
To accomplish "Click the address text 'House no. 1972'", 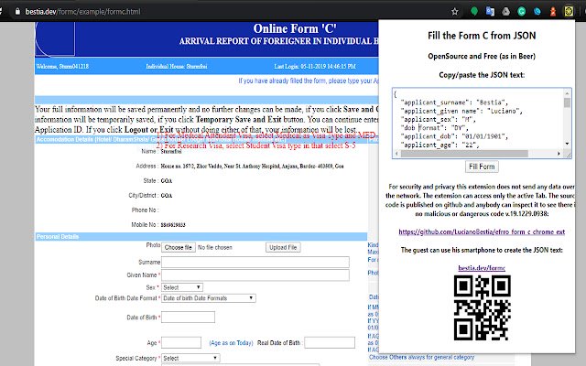I will click(177, 167).
